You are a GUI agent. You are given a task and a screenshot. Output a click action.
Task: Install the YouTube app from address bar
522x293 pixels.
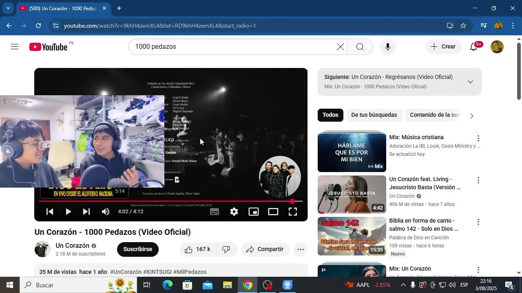(x=450, y=26)
